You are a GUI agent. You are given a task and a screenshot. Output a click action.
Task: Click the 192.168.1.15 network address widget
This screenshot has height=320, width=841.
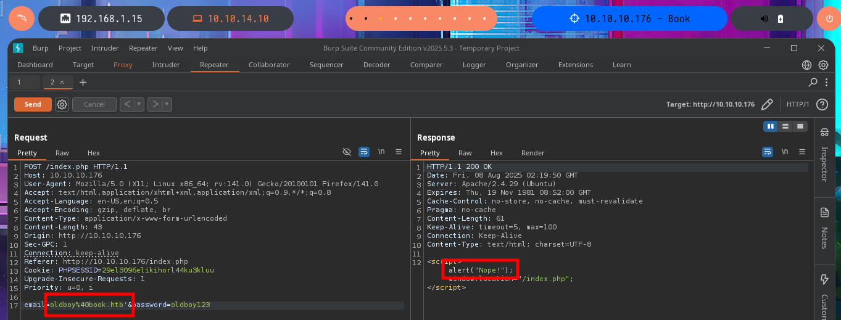101,18
